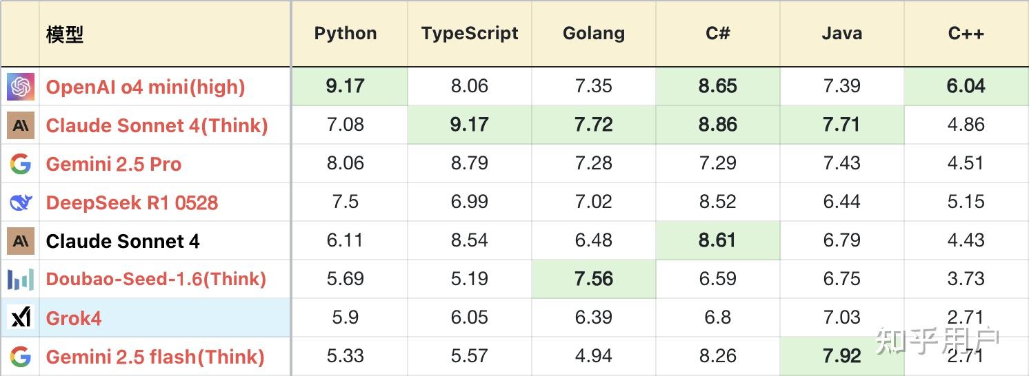Open the Doubao-Seed-1.6(Think) link
This screenshot has width=1029, height=376.
tap(156, 279)
